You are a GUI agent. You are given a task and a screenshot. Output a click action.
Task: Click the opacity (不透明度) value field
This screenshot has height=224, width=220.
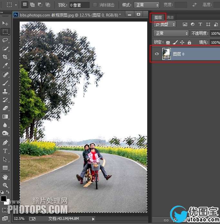[215, 33]
